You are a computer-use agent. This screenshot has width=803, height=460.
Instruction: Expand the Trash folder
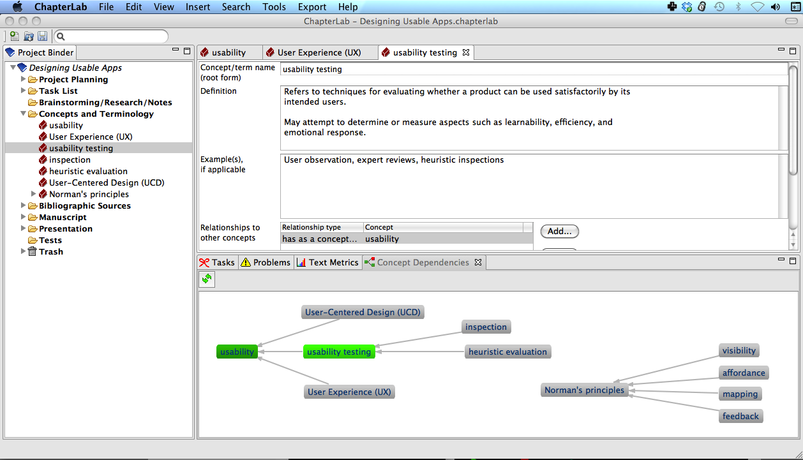24,251
